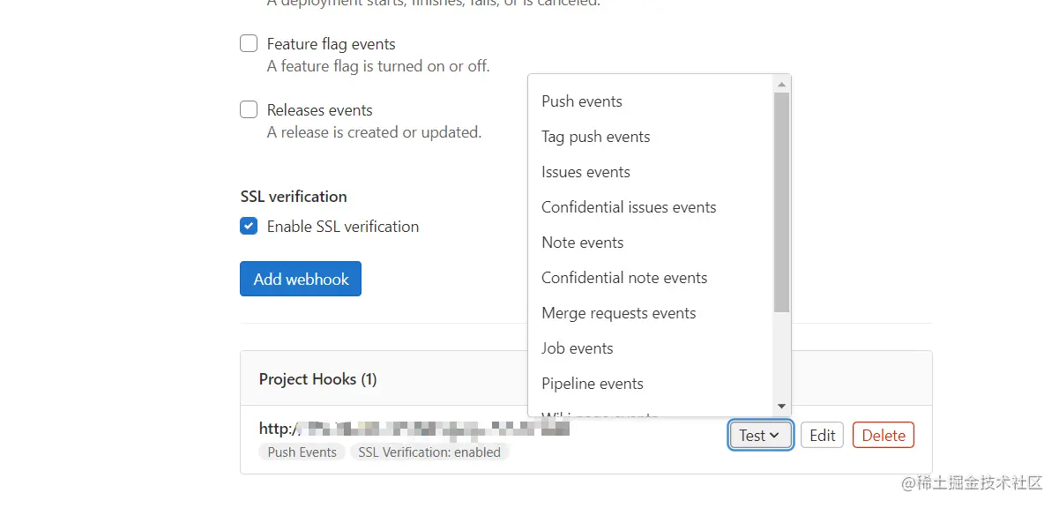The image size is (1059, 508).
Task: Select Confidential note events option
Action: (651, 278)
